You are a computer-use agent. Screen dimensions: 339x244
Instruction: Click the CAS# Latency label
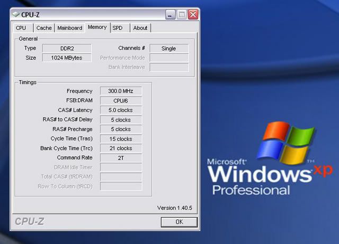pyautogui.click(x=75, y=110)
